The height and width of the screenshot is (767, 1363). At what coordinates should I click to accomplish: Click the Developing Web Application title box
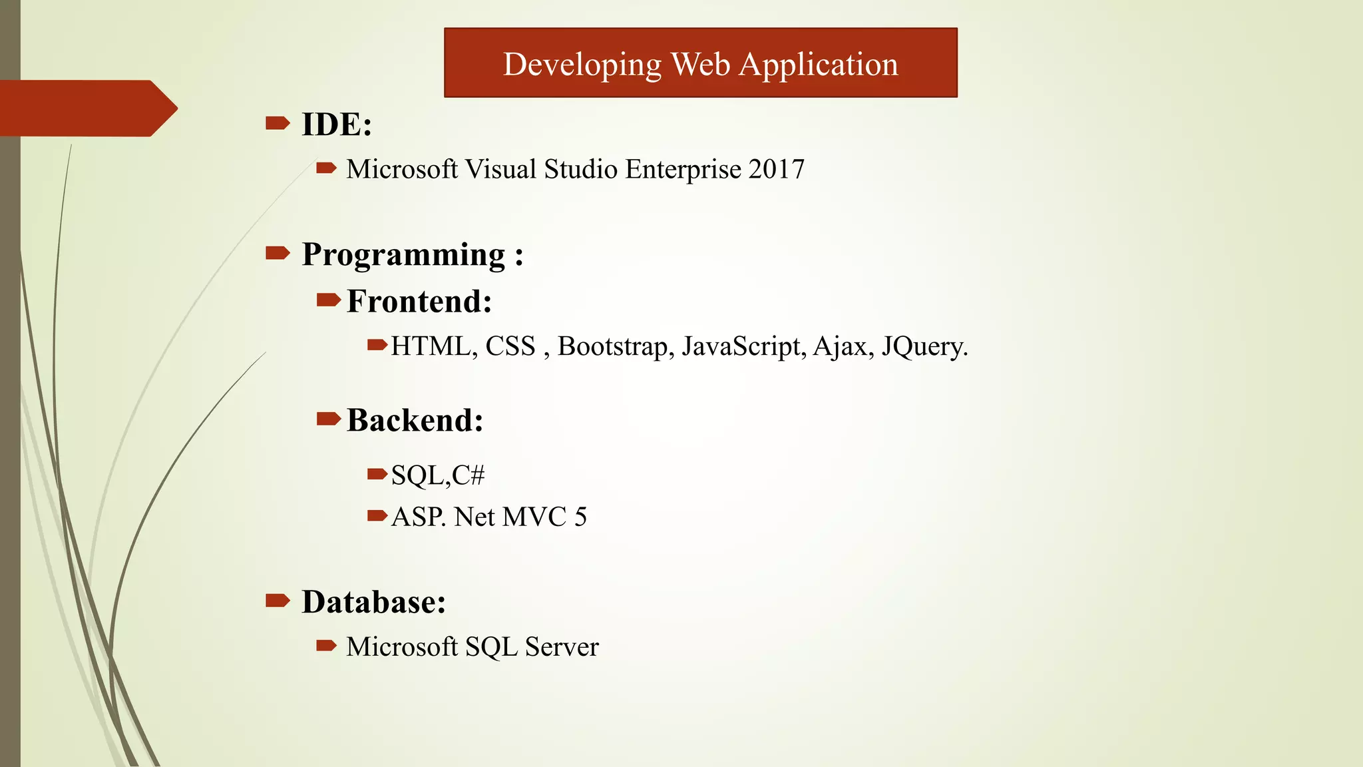tap(700, 63)
